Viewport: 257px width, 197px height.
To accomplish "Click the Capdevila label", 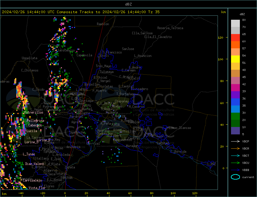I will [x=84, y=55].
